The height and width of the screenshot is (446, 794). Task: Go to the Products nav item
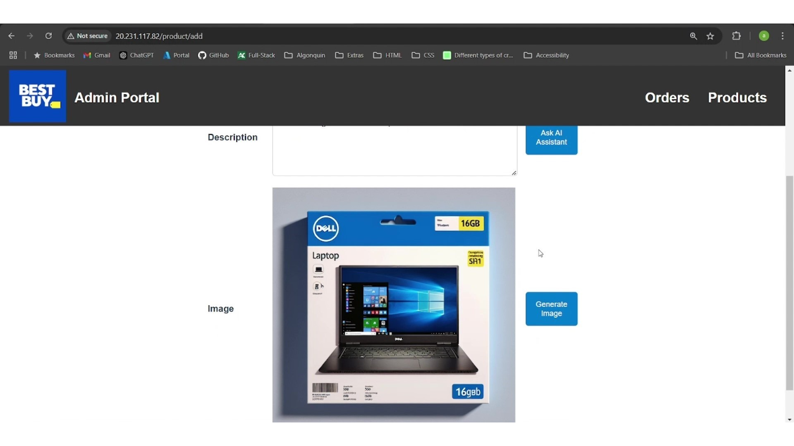click(x=737, y=98)
